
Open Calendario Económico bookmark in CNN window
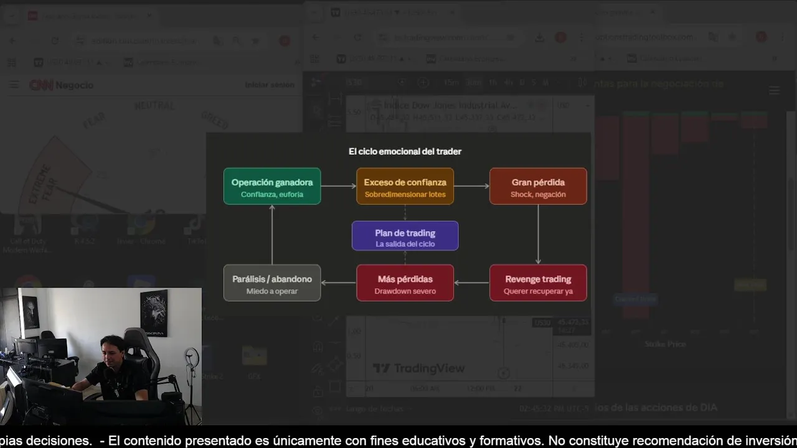tap(161, 62)
